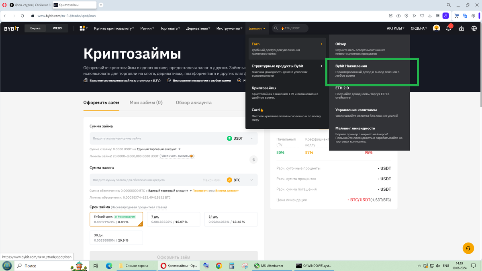The height and width of the screenshot is (271, 482).
Task: Switch to the Мои займы (0) tab
Action: click(x=146, y=102)
